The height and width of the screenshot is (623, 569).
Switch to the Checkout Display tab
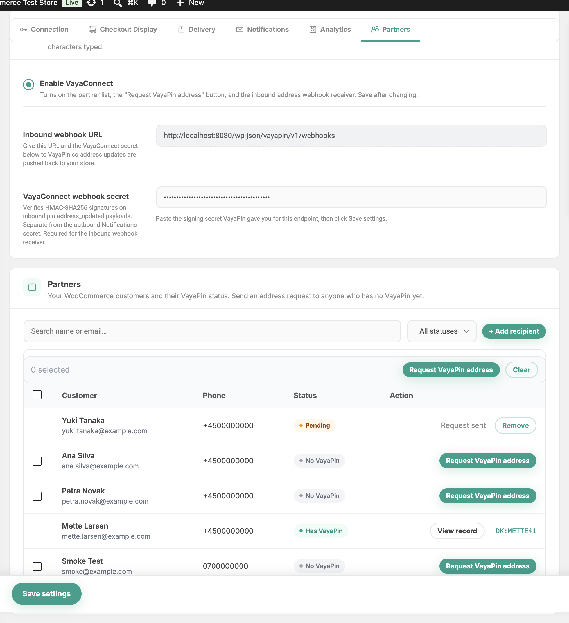(x=123, y=30)
